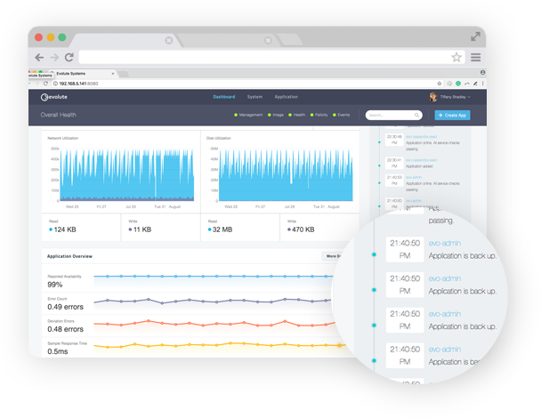Open evo-admin link at 21:40:53
Viewport: 541px width, 418px height.
(x=414, y=177)
